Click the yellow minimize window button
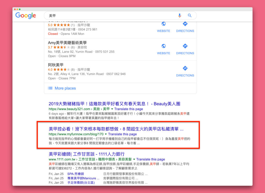Viewport: 265px width, 193px height. click(17, 9)
